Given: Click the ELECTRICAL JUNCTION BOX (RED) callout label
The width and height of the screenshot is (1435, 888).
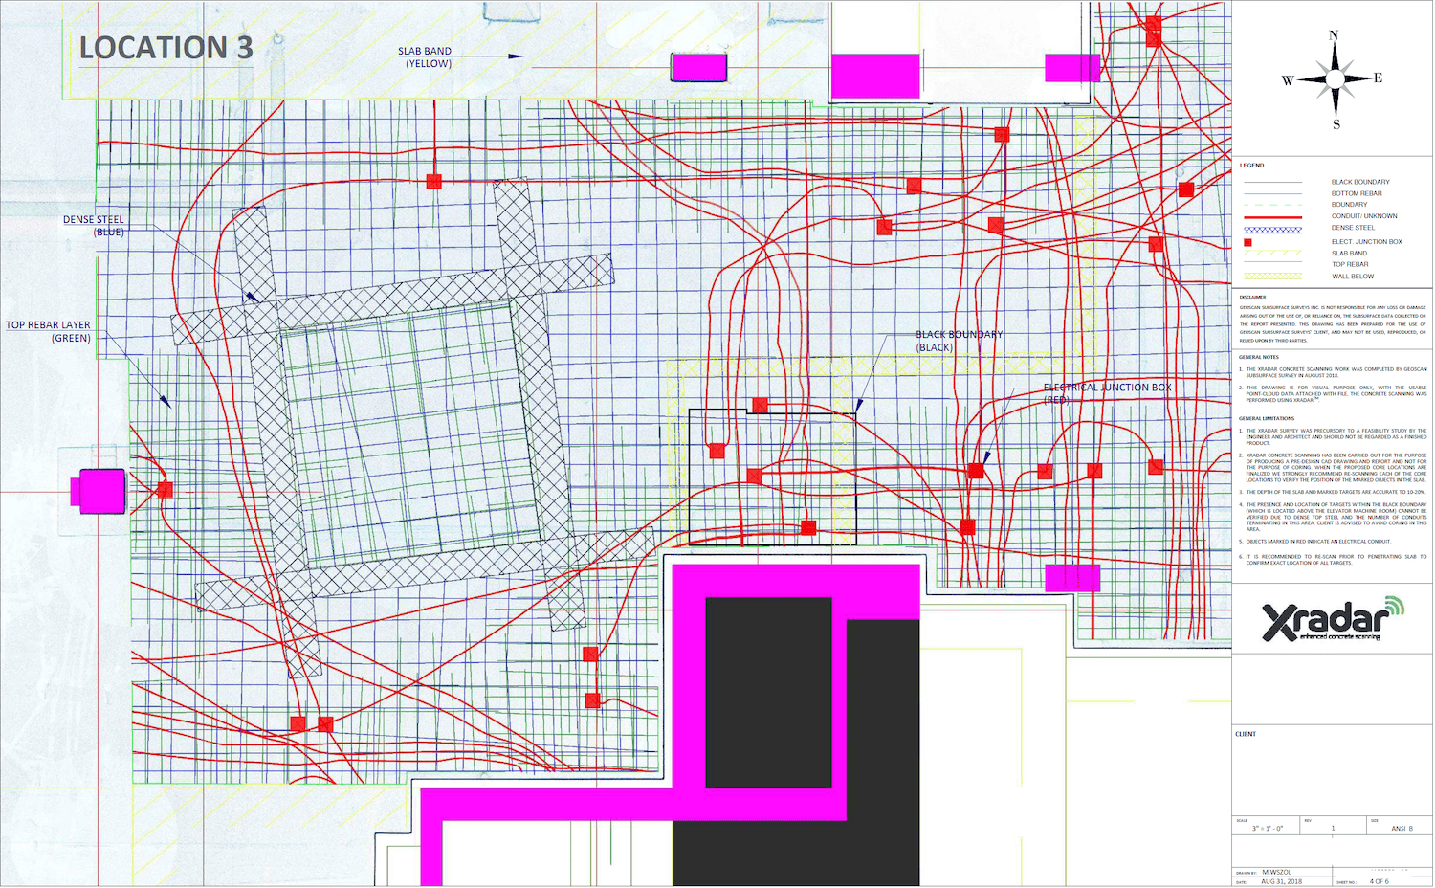Looking at the screenshot, I should pos(1106,393).
